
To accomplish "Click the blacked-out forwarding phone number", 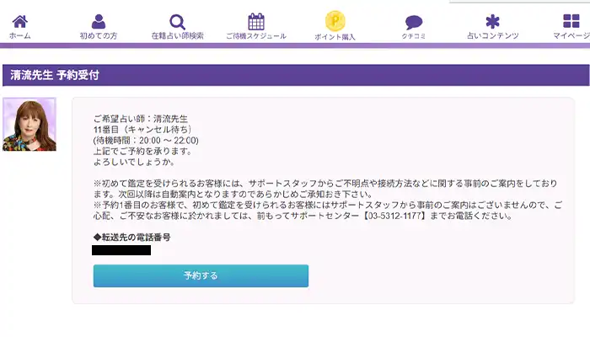I will pyautogui.click(x=122, y=250).
